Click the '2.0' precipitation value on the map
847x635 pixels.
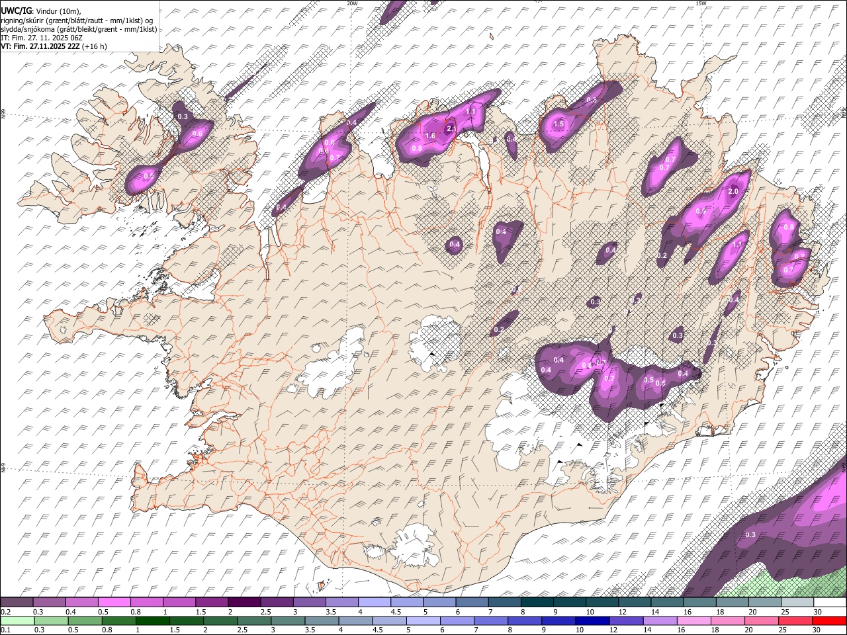[733, 192]
